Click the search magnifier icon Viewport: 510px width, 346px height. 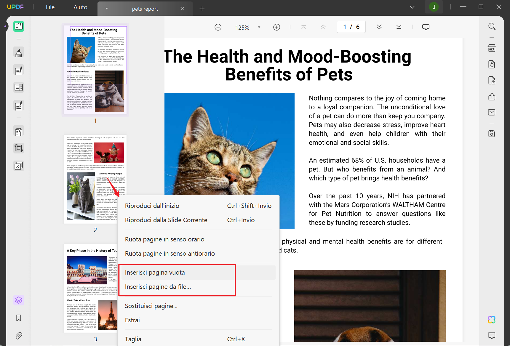pyautogui.click(x=492, y=27)
